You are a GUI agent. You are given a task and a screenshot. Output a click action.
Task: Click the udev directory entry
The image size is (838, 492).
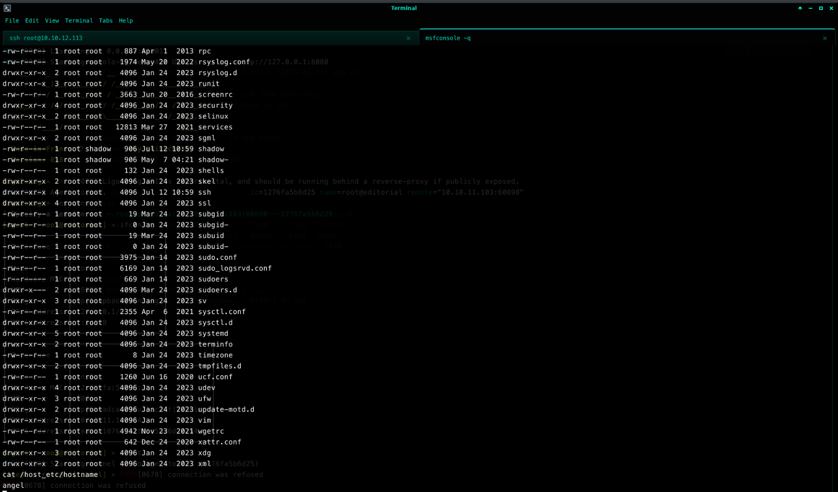point(207,388)
